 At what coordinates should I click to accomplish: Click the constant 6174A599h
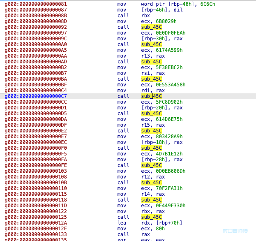(169, 50)
